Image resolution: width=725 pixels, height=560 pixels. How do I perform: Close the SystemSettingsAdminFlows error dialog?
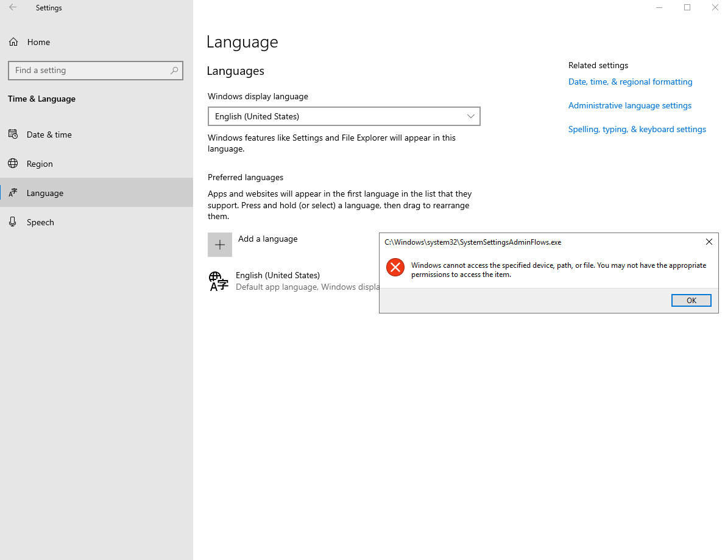click(709, 242)
